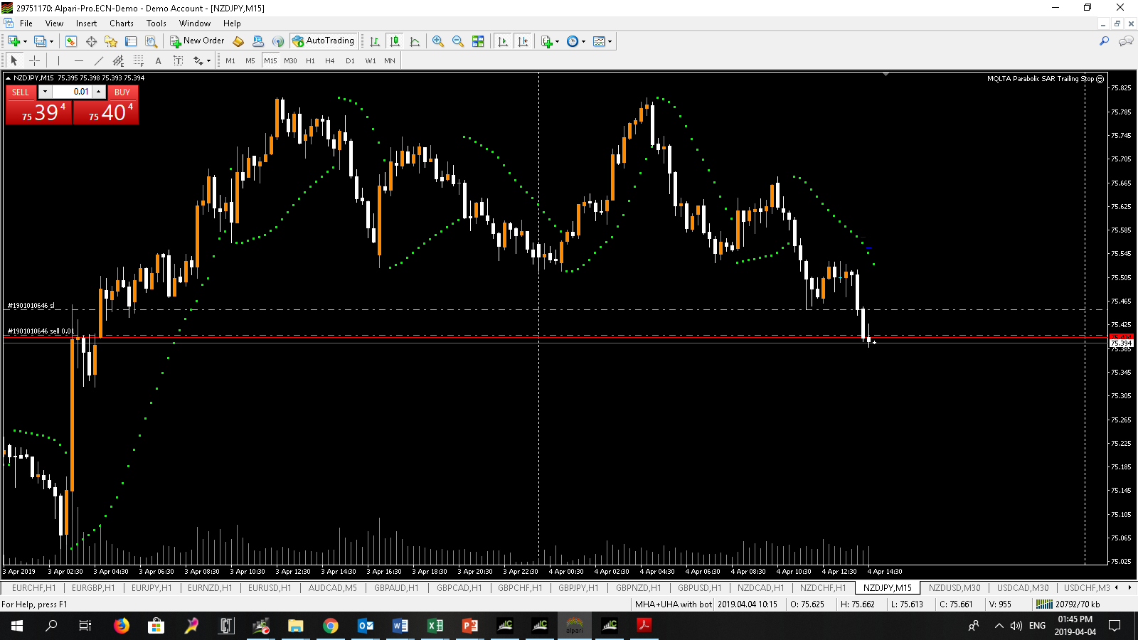This screenshot has height=640, width=1138.
Task: Show the Market Watch window
Action: point(71,41)
